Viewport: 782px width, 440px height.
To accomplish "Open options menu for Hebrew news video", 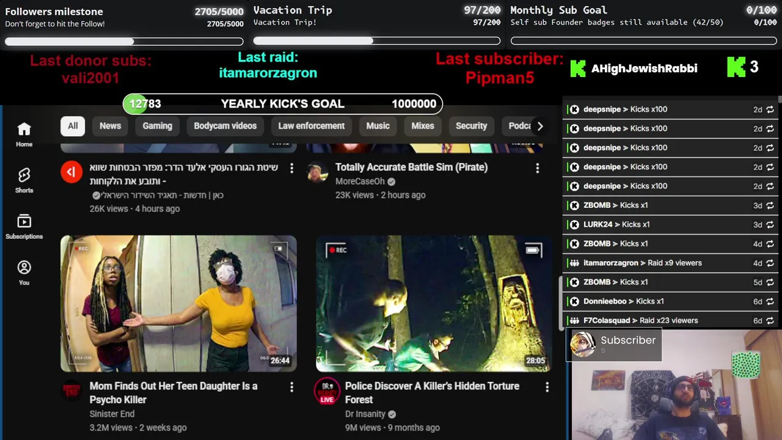I will [x=291, y=167].
